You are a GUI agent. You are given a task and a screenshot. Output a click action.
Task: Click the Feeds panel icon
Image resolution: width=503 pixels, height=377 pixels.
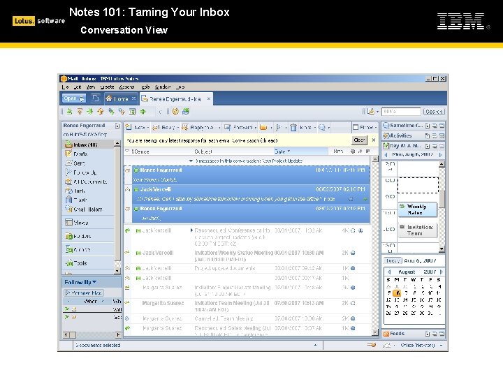click(386, 334)
